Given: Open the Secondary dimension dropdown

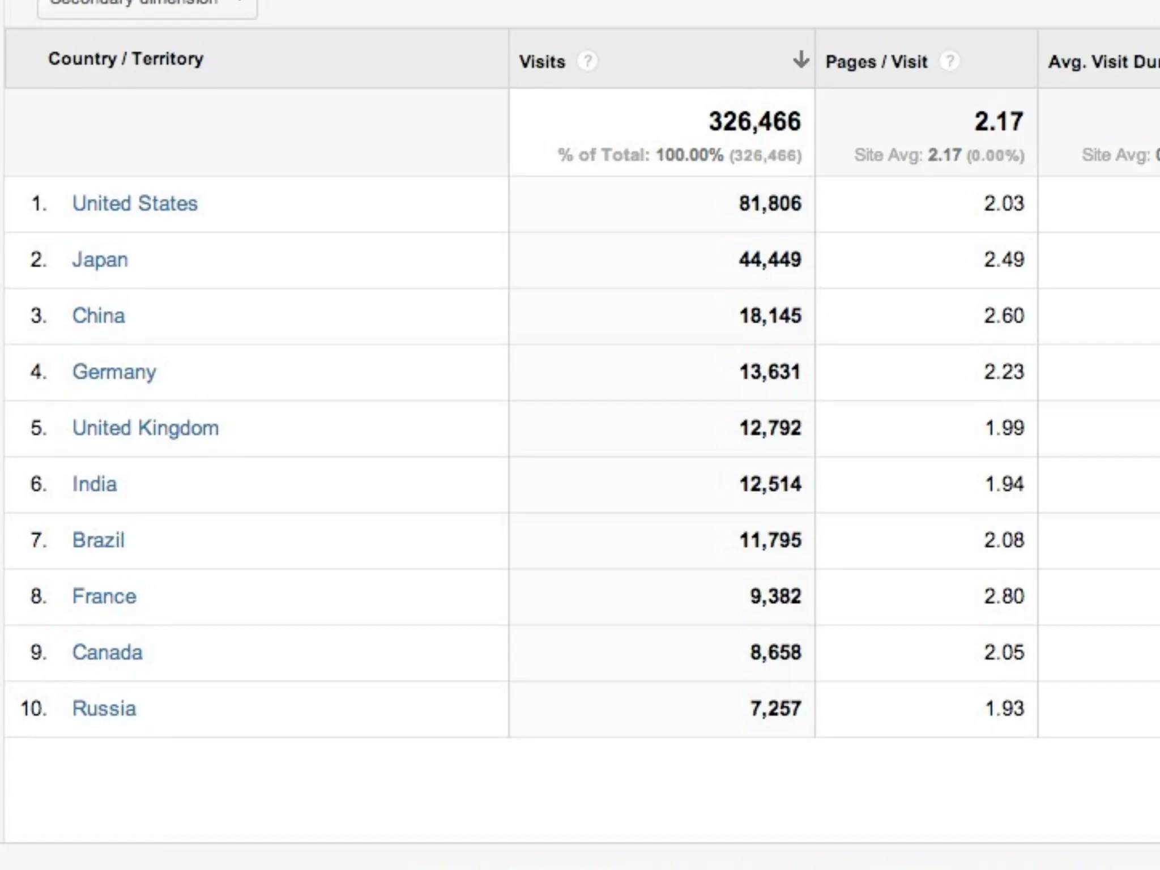Looking at the screenshot, I should [x=147, y=6].
